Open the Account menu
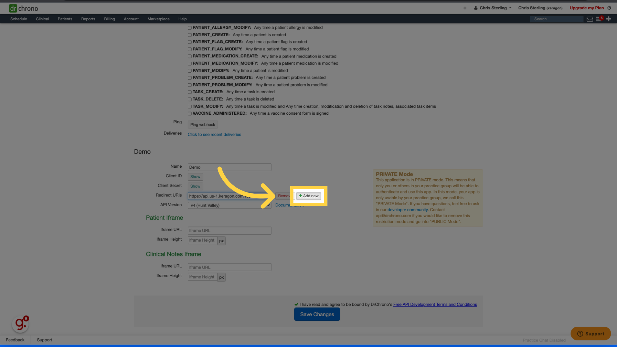 (131, 19)
